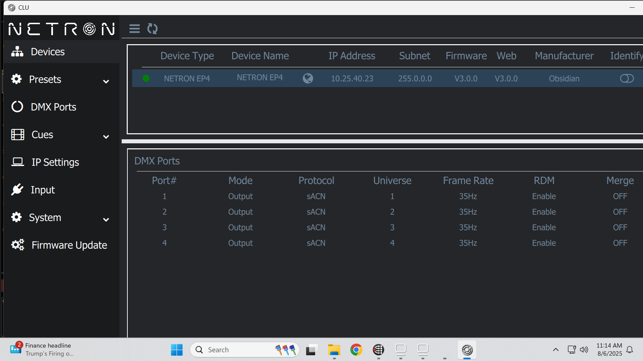
Task: Show hidden tray icons chevron
Action: (556, 350)
